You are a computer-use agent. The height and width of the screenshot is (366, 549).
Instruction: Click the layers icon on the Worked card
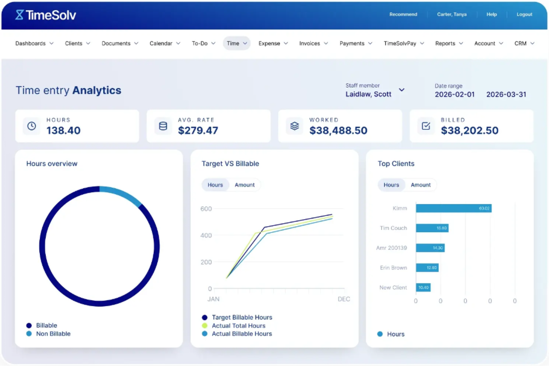point(294,126)
